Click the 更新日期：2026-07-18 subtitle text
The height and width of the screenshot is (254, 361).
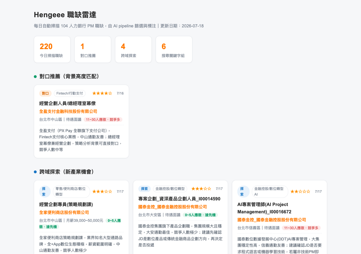pyautogui.click(x=182, y=26)
